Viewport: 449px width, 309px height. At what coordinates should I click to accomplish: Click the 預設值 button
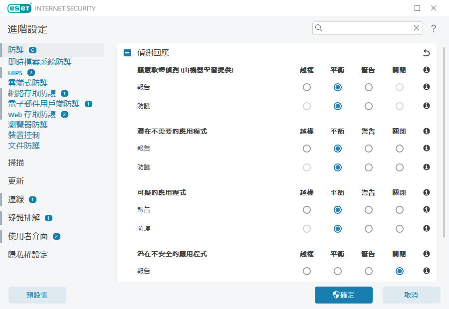pyautogui.click(x=37, y=295)
